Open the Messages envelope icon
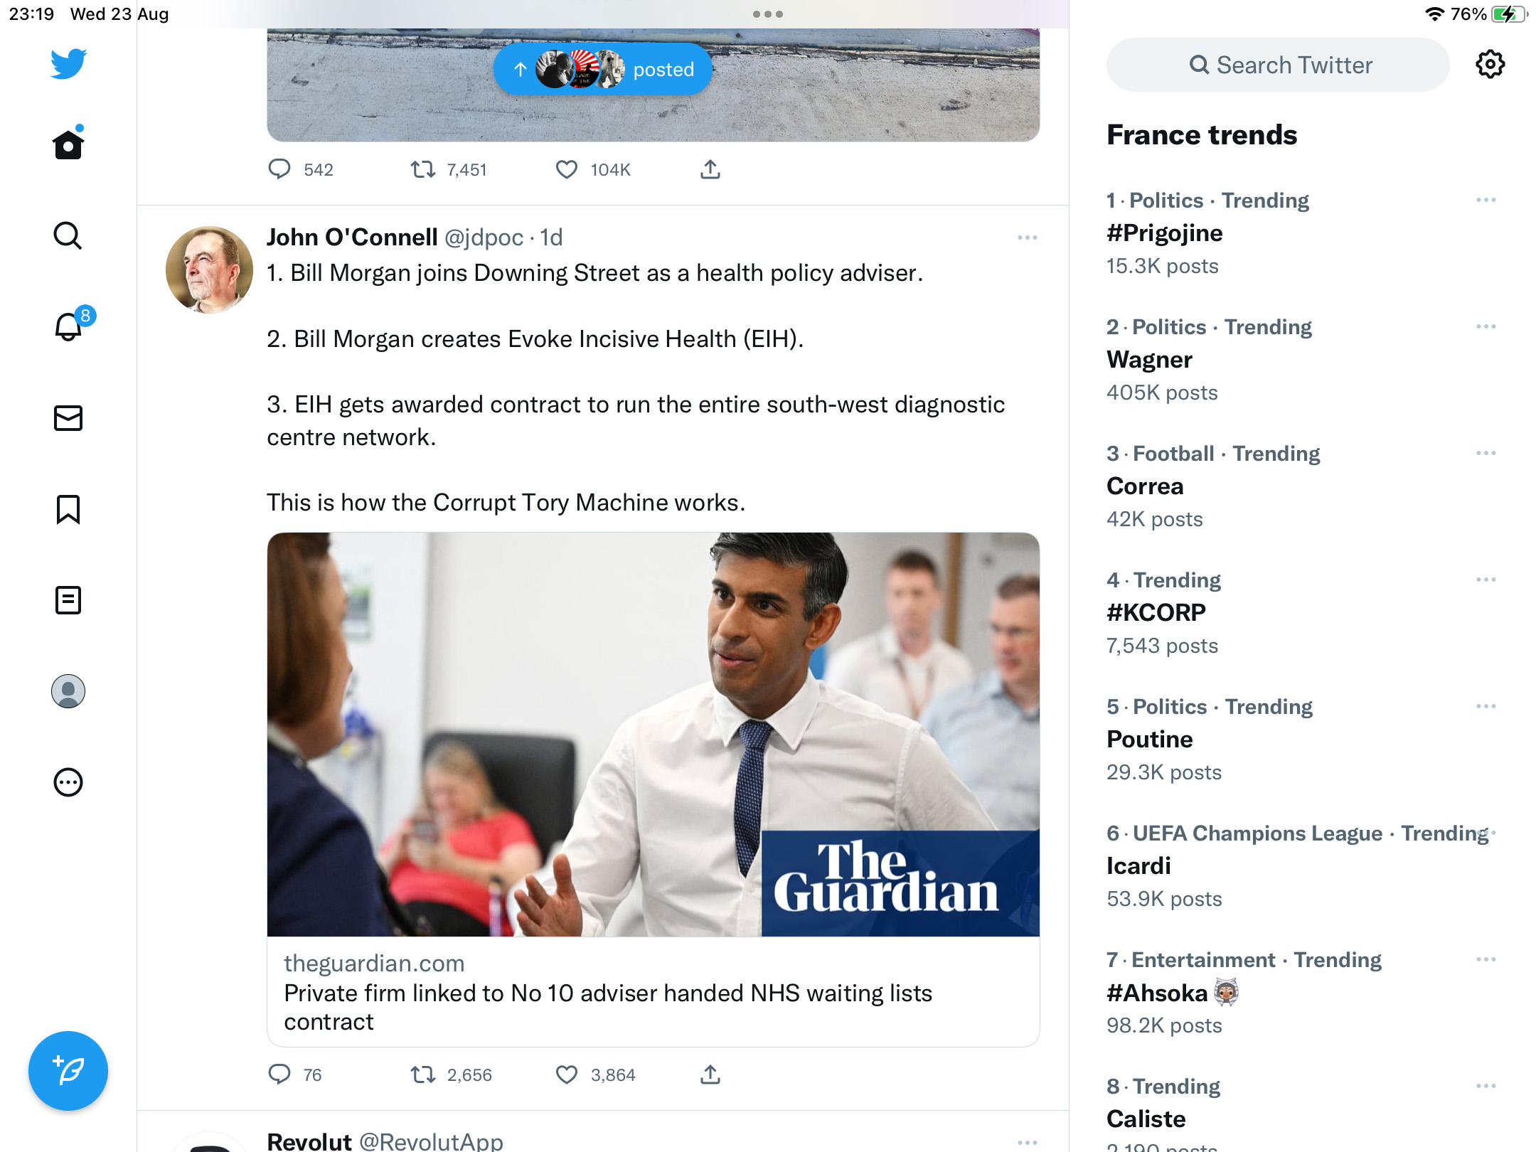This screenshot has width=1536, height=1152. pos(68,418)
